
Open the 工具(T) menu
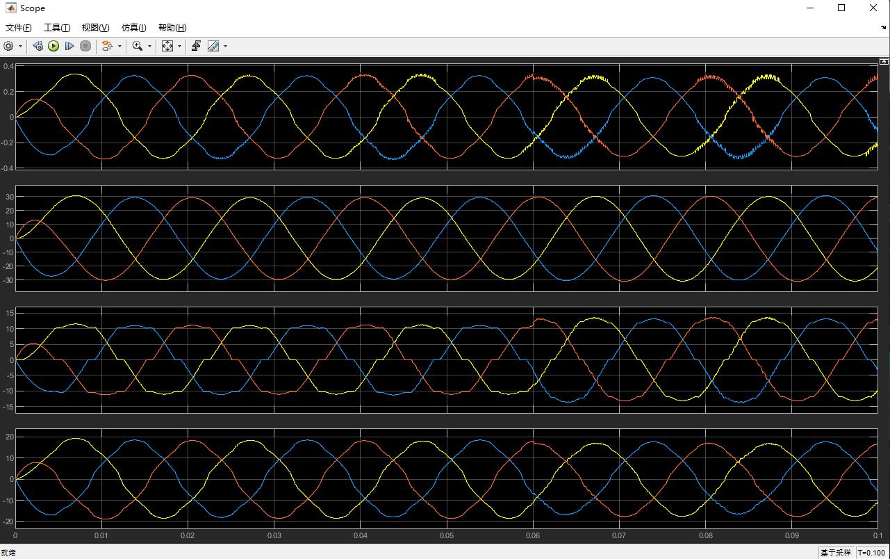(x=57, y=28)
